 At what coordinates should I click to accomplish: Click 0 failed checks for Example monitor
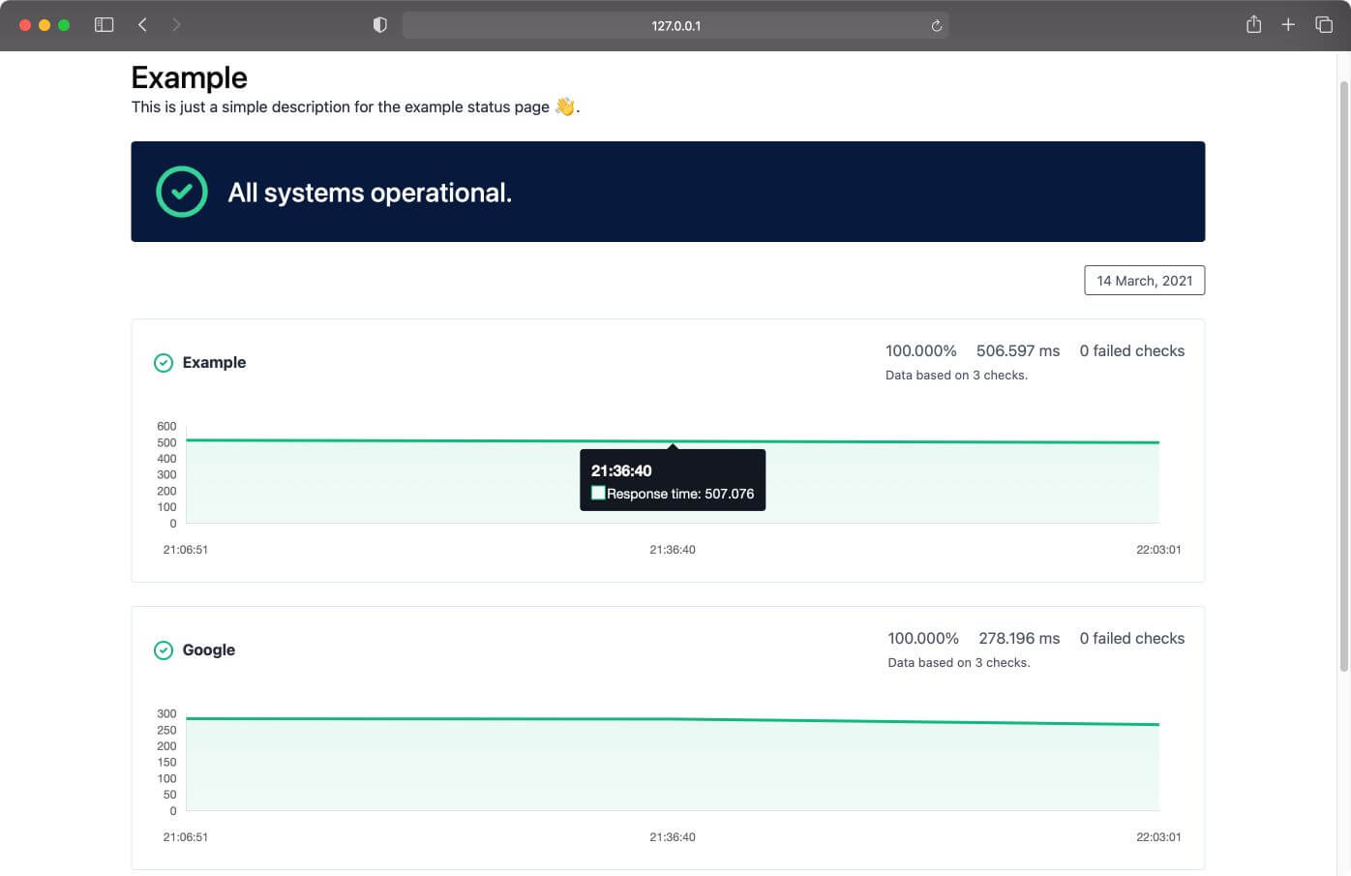click(1131, 350)
